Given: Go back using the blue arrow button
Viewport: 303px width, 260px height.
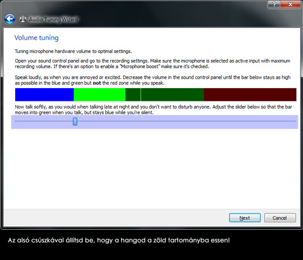Looking at the screenshot, I should point(10,19).
